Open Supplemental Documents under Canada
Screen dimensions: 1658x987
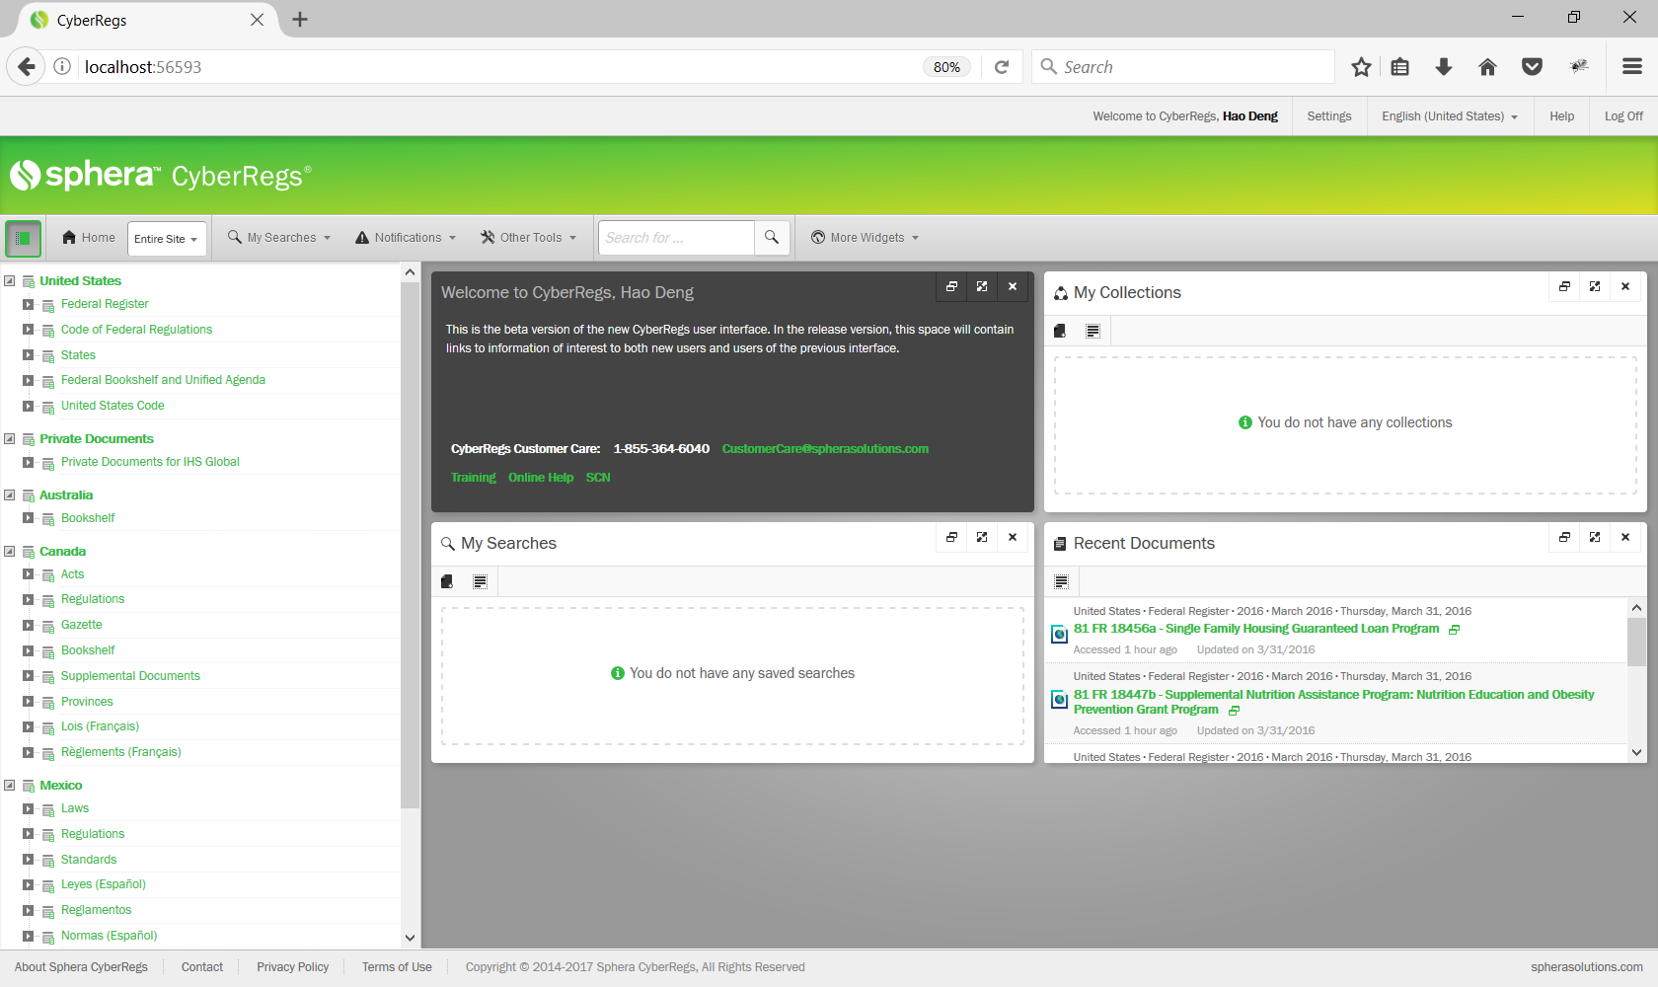[130, 676]
